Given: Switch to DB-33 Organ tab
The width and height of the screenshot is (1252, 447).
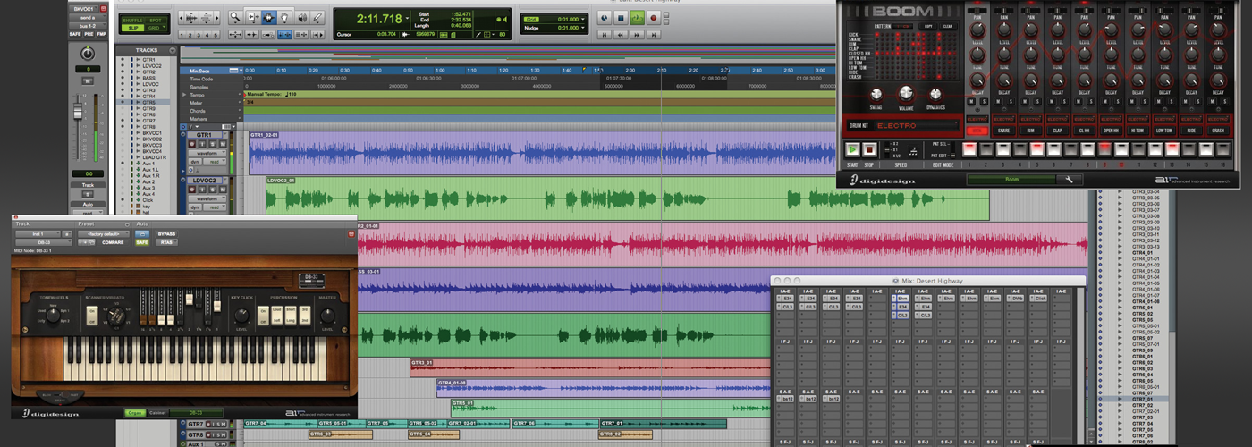Looking at the screenshot, I should [135, 413].
